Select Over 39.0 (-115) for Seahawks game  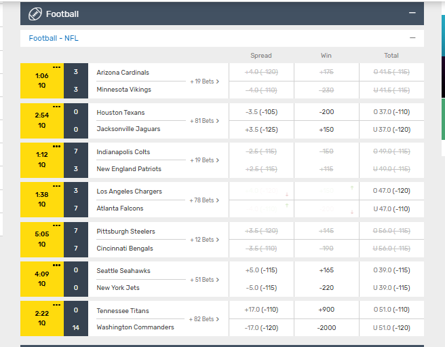pos(391,271)
